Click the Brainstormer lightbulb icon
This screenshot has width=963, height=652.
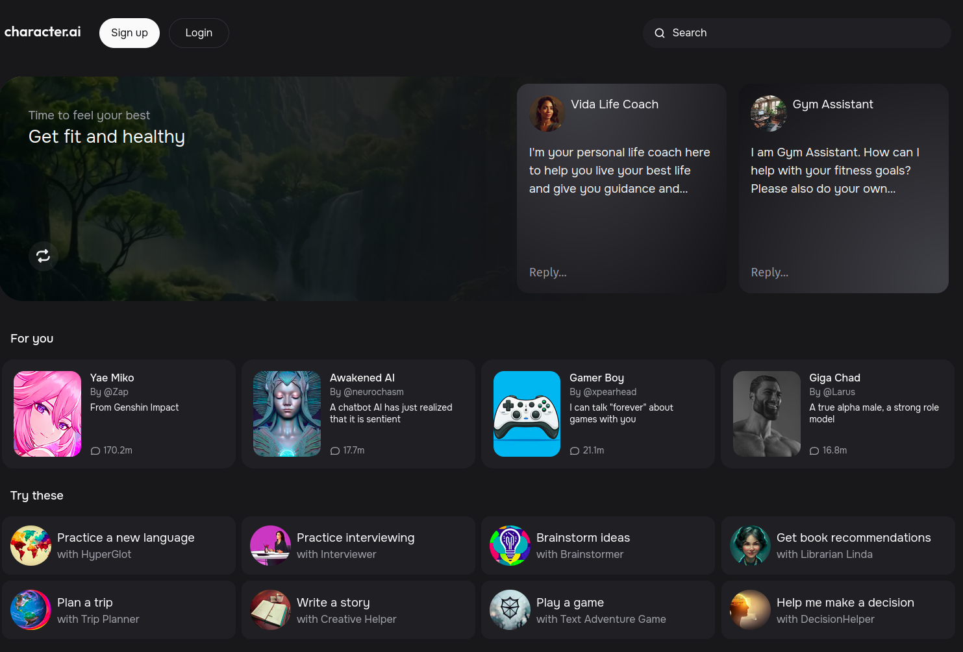click(x=510, y=546)
